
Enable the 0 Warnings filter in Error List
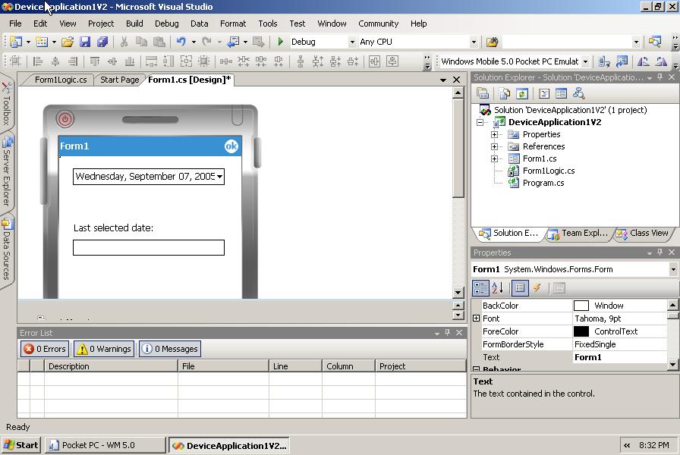[105, 348]
